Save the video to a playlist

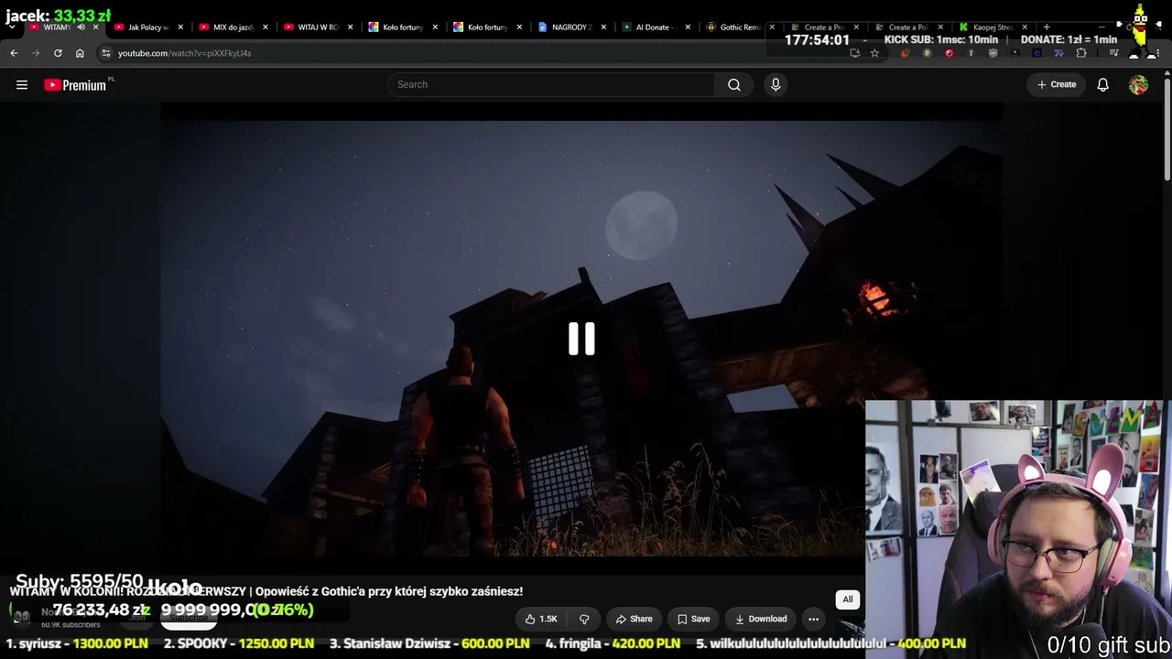pyautogui.click(x=693, y=620)
